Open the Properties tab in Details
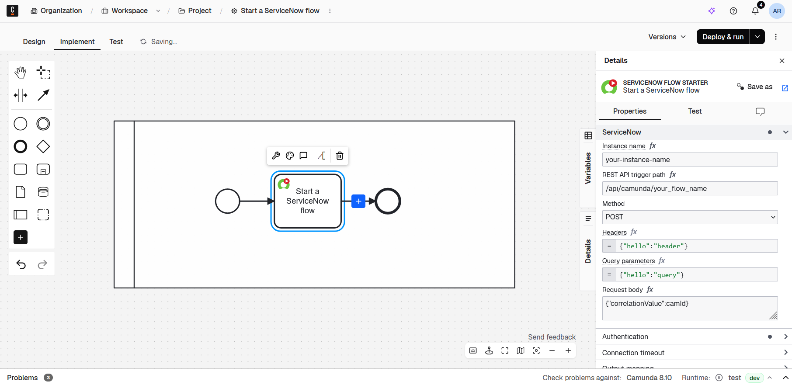Viewport: 792px width, 385px height. point(630,111)
